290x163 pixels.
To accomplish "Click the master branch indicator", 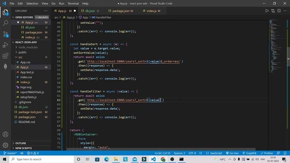I will 10,153.
